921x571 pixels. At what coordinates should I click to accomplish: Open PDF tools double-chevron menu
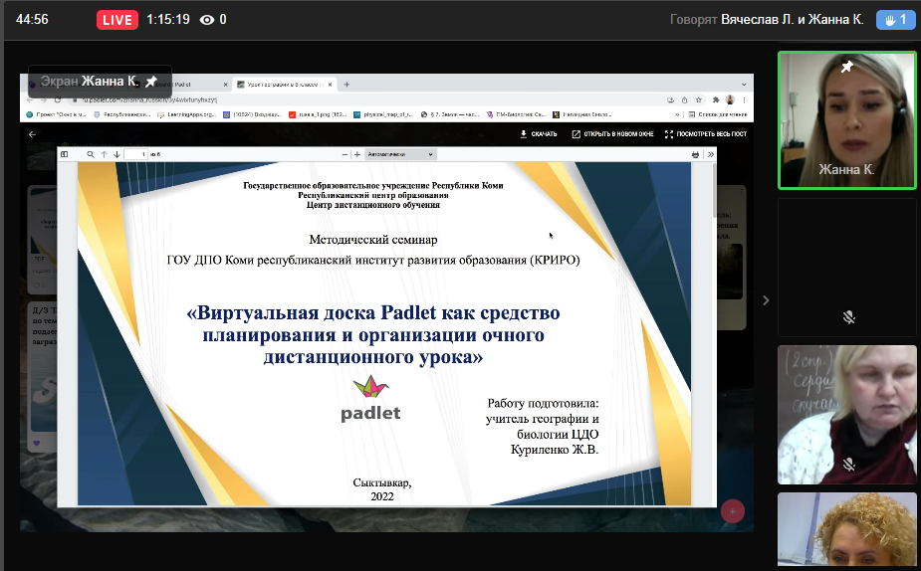[x=711, y=154]
